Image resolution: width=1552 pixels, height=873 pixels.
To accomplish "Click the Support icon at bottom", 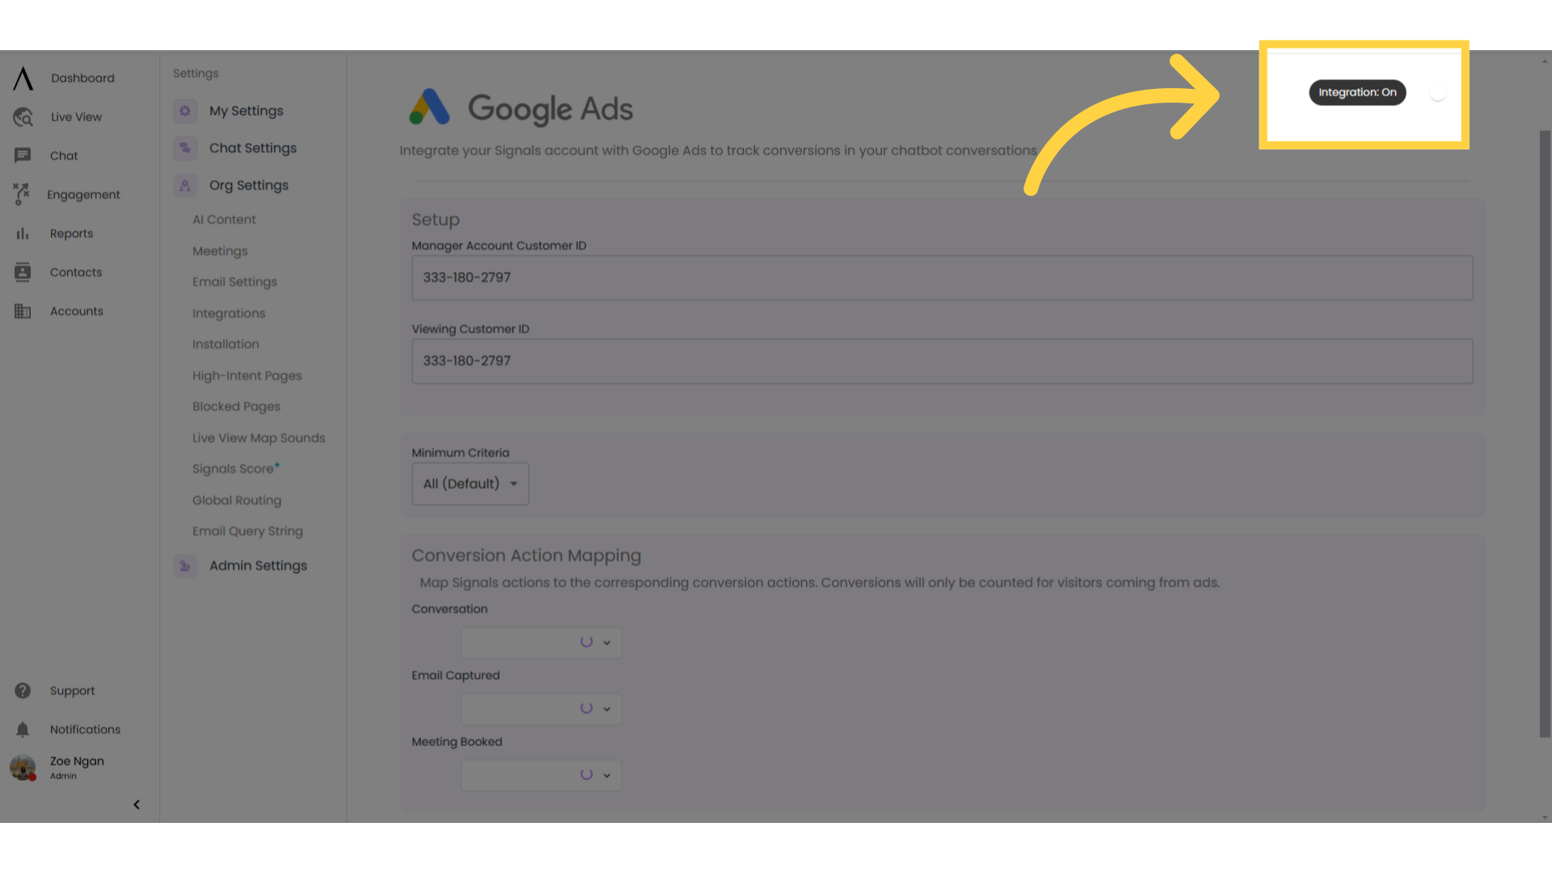I will tap(23, 691).
